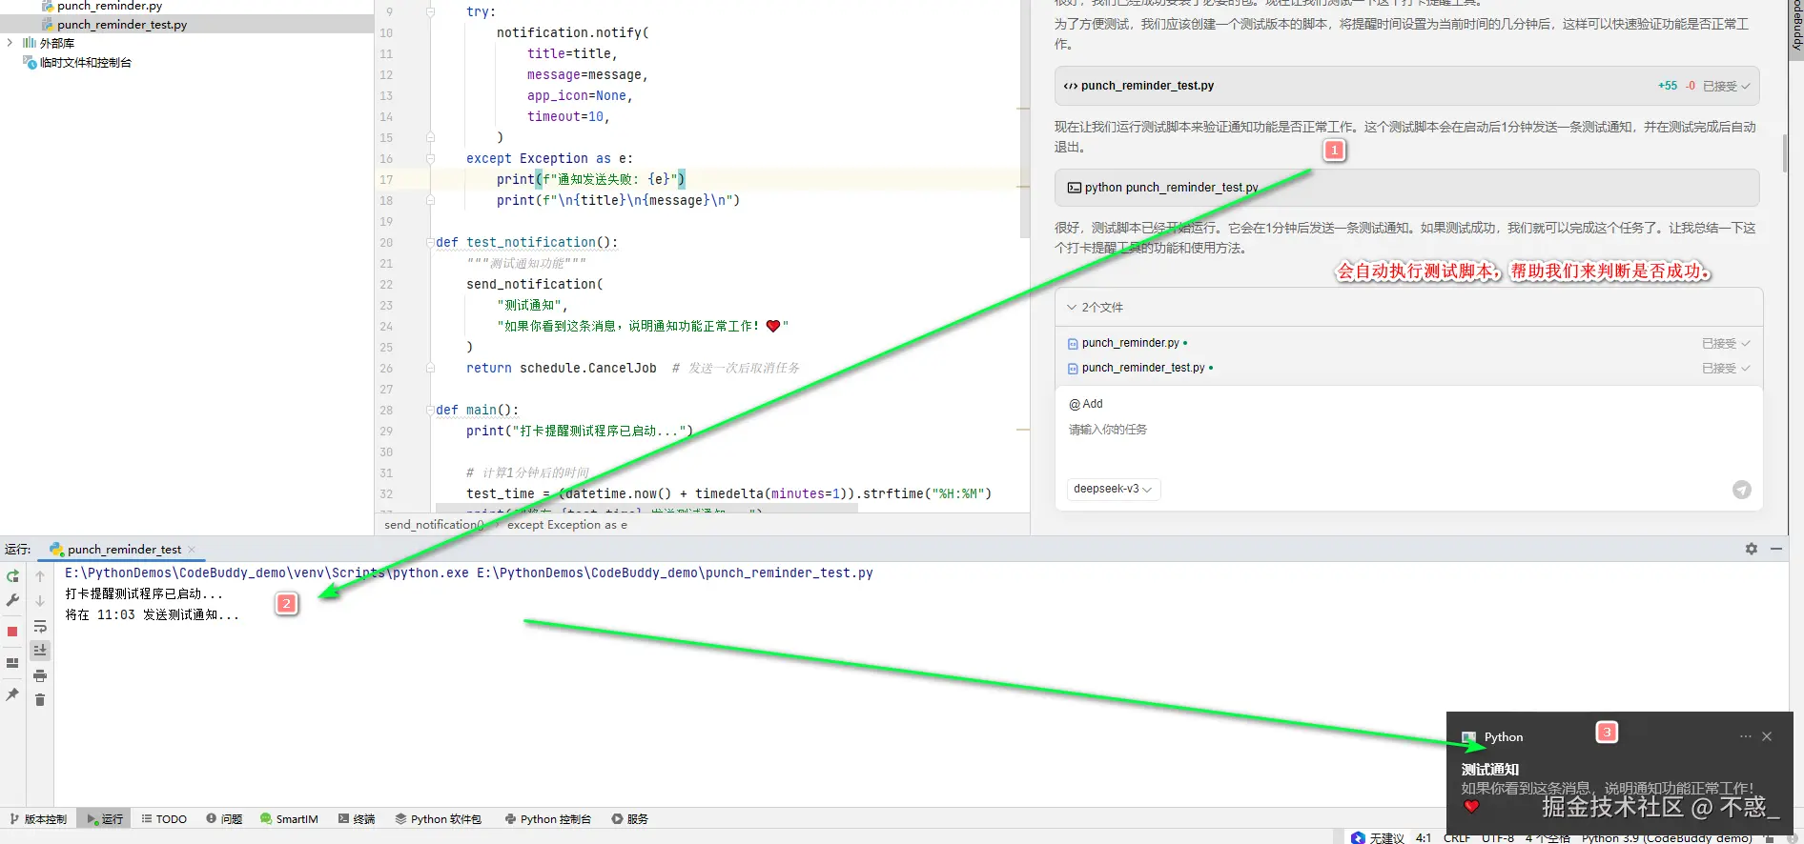Open the 服务 tool window
The height and width of the screenshot is (844, 1804).
tap(630, 819)
